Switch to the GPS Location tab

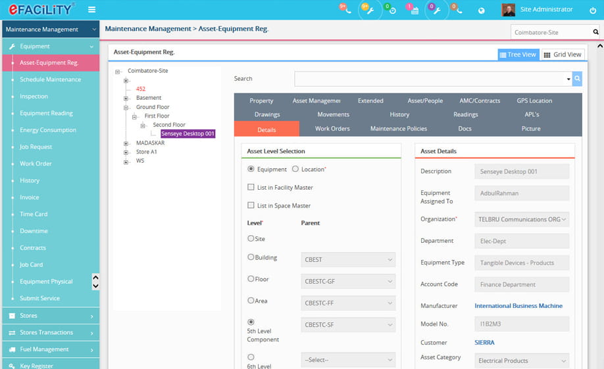pyautogui.click(x=534, y=101)
